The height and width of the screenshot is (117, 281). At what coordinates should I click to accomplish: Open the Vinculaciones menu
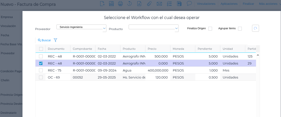[206, 4]
